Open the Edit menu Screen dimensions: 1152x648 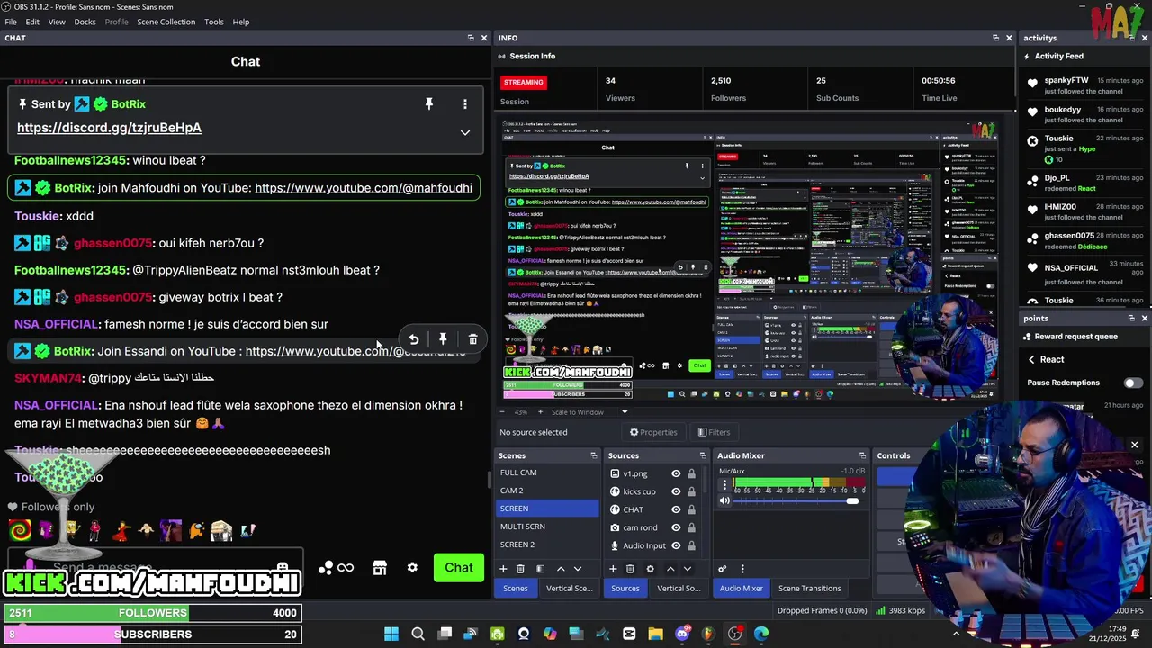32,22
